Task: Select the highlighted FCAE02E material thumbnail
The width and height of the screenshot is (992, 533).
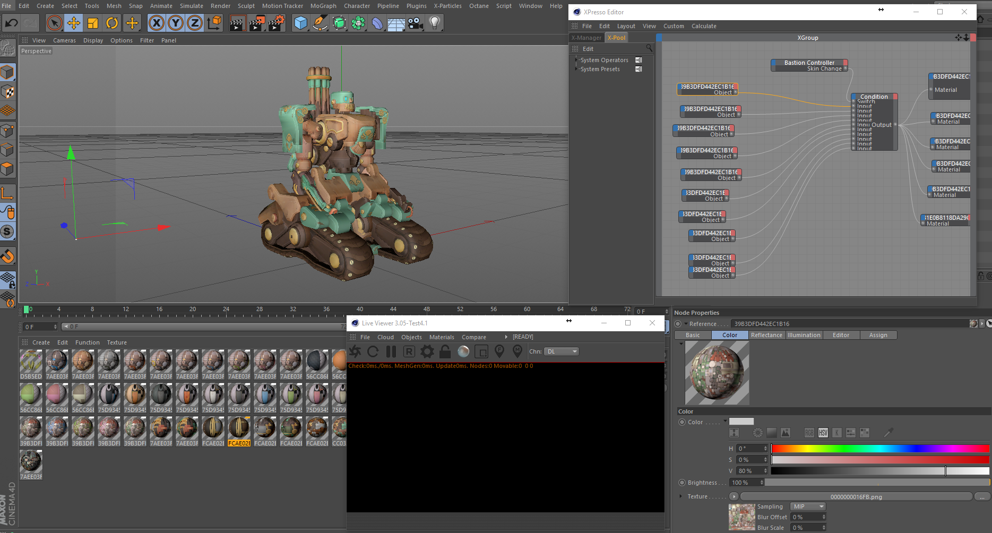Action: 239,432
